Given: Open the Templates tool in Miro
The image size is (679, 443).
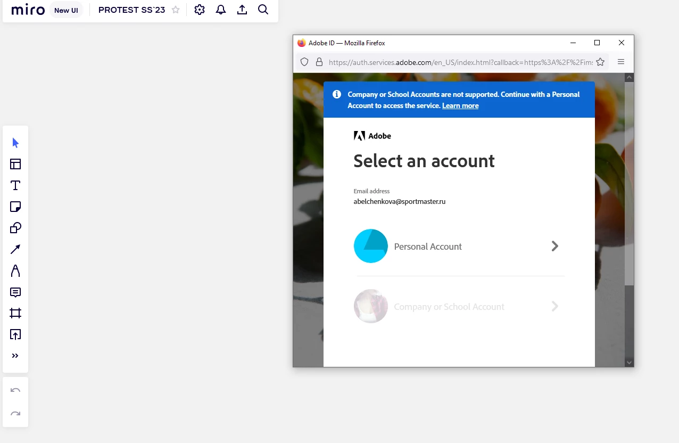Looking at the screenshot, I should 15,164.
